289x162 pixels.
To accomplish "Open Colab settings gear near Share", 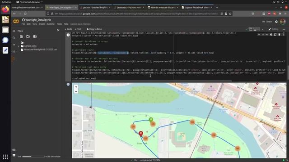I will [276, 22].
